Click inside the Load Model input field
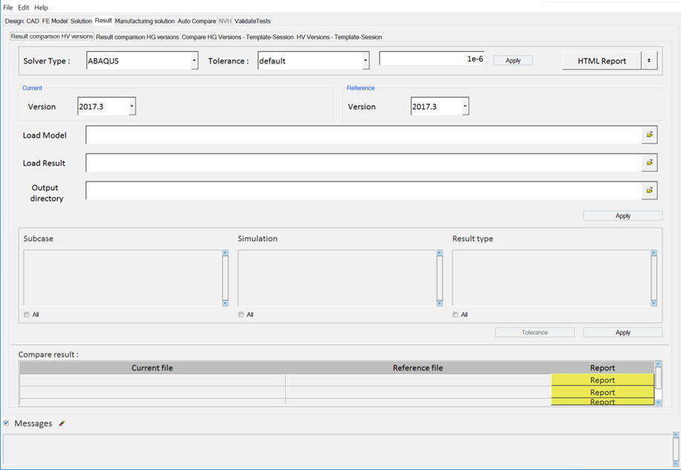681x470 pixels. pyautogui.click(x=363, y=135)
